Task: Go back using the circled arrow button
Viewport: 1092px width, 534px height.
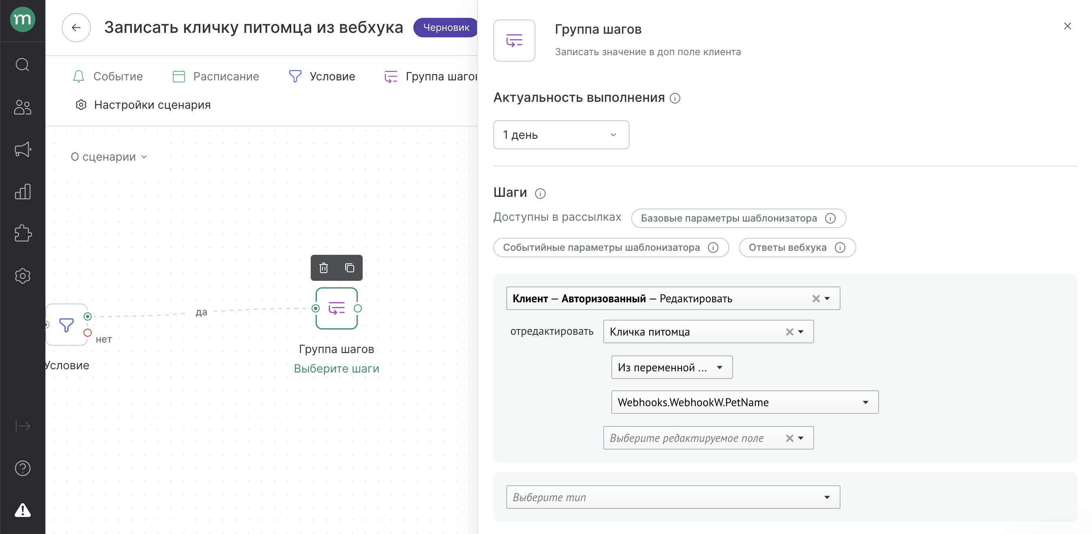Action: [x=76, y=28]
